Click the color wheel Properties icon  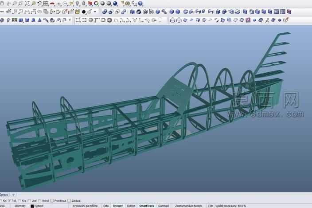click(x=96, y=4)
